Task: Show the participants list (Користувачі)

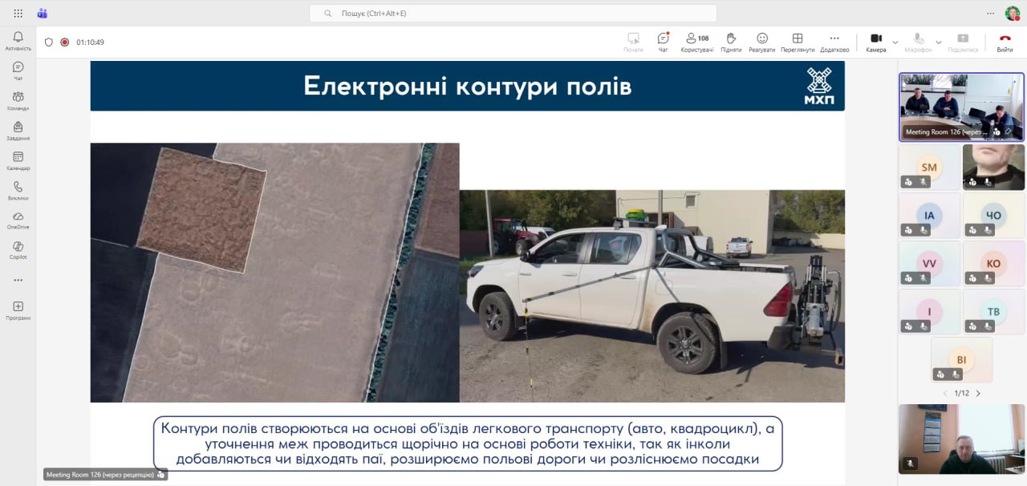Action: 696,42
